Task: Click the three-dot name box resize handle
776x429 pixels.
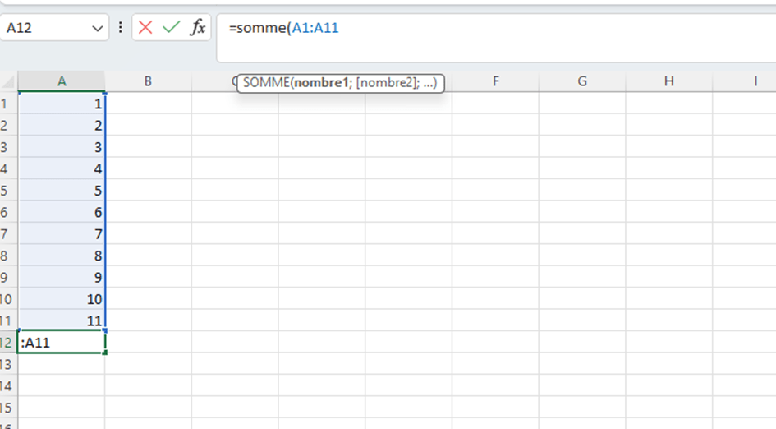Action: click(x=121, y=27)
